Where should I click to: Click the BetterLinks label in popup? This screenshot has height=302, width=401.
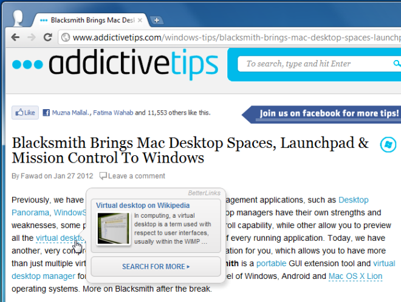pos(204,193)
